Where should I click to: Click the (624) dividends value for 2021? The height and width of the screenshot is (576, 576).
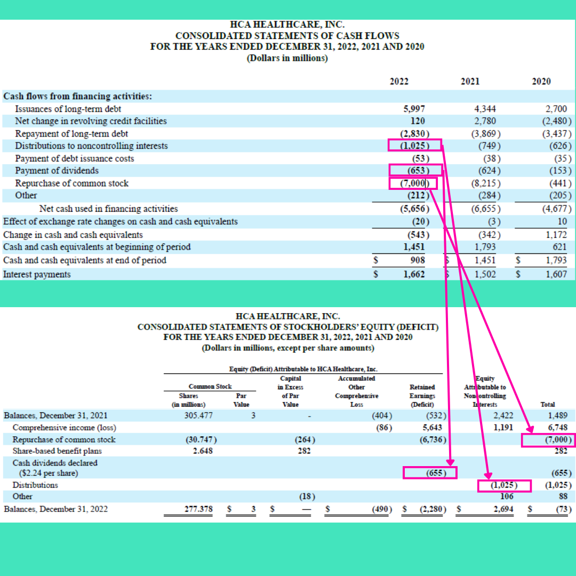(x=489, y=171)
